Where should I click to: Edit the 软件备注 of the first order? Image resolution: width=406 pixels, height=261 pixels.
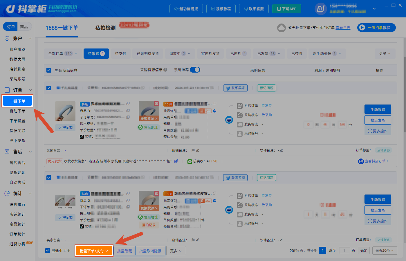pyautogui.click(x=281, y=150)
